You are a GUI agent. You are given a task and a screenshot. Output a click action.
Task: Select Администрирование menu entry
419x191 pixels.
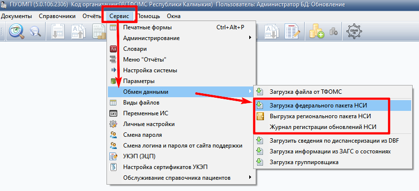click(182, 38)
